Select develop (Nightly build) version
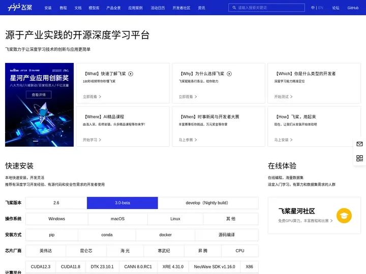Screen dimensions: 366x274 tap(208, 203)
